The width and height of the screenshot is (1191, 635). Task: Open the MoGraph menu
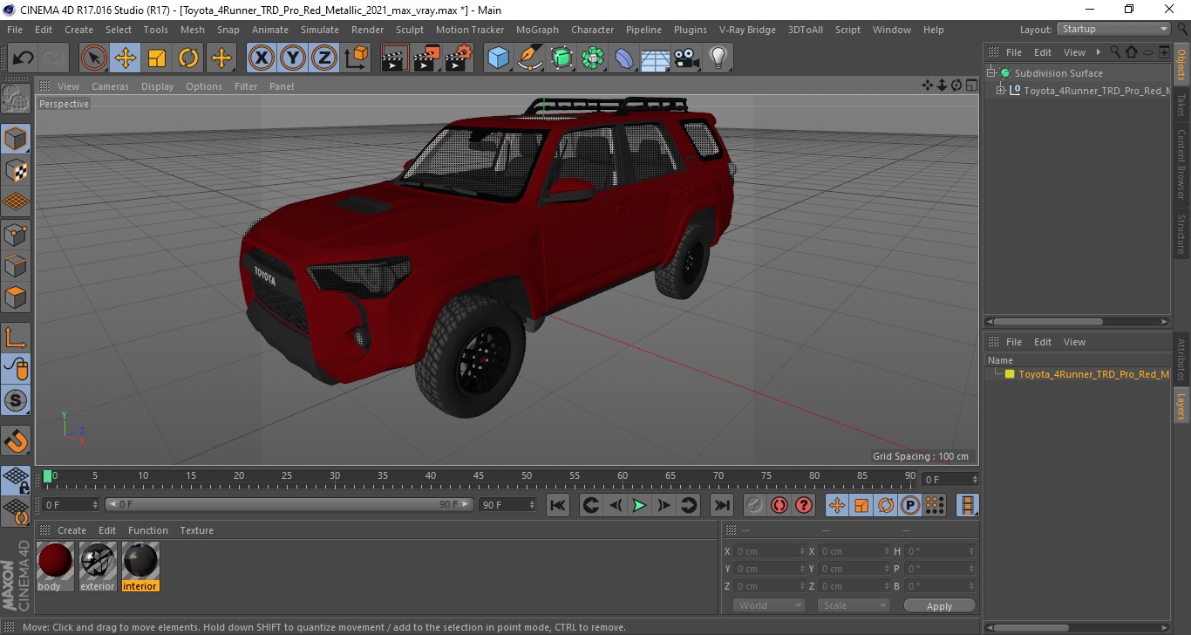[537, 30]
